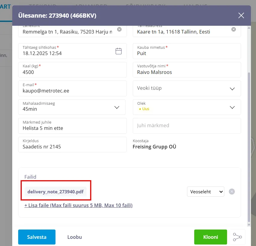Close the Ülesanne dialog
This screenshot has width=256, height=246.
pos(241,16)
